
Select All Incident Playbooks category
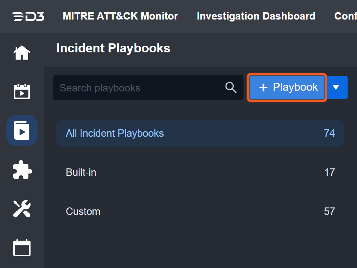pyautogui.click(x=115, y=133)
